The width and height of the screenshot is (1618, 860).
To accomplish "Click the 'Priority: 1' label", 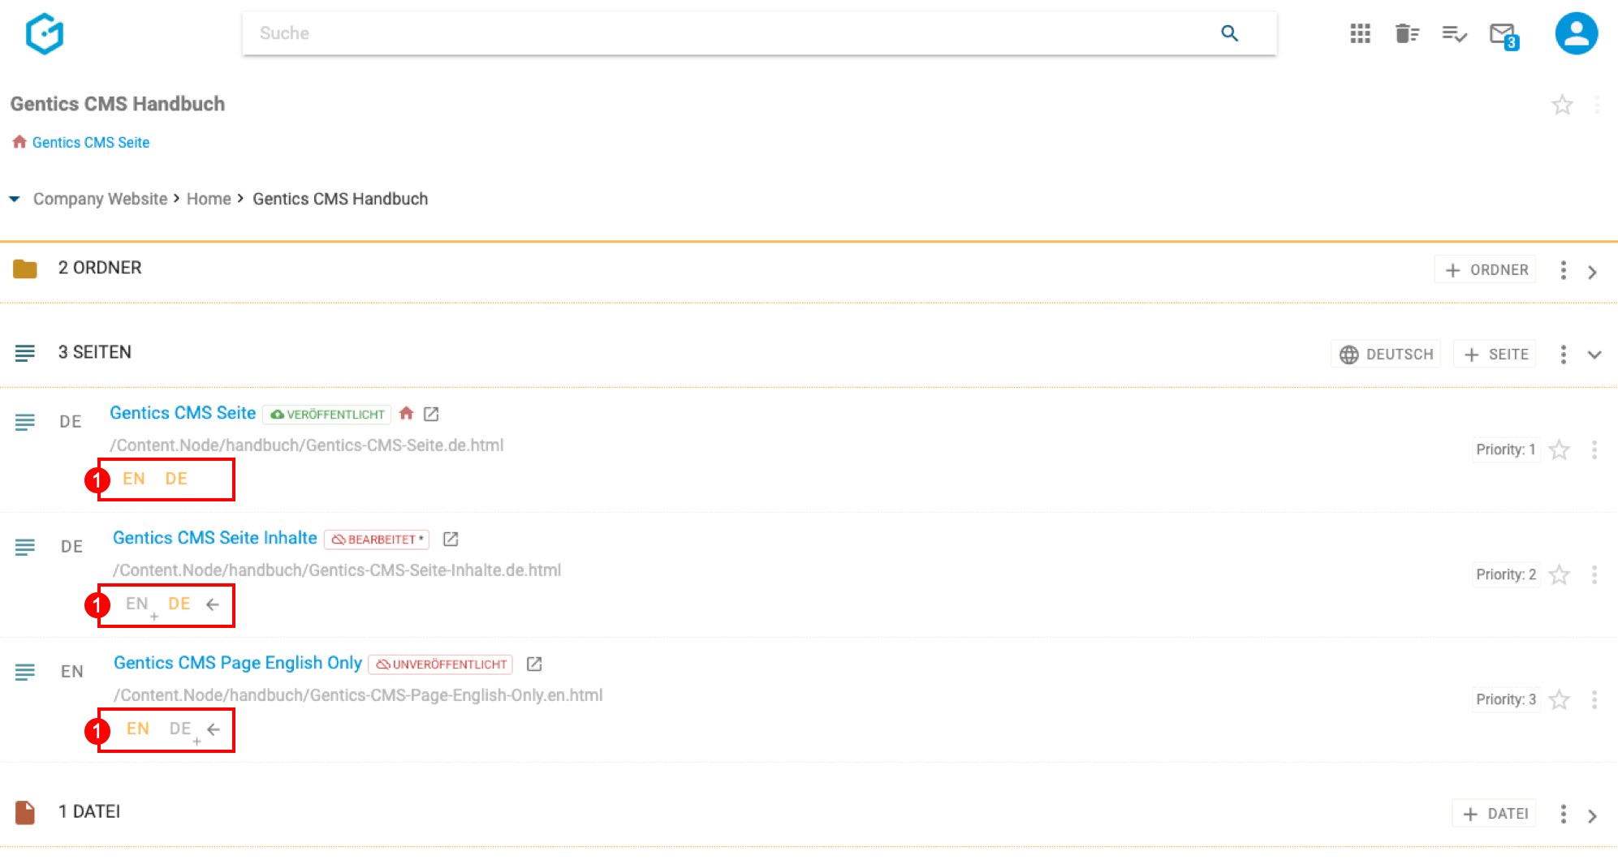I will click(1506, 449).
